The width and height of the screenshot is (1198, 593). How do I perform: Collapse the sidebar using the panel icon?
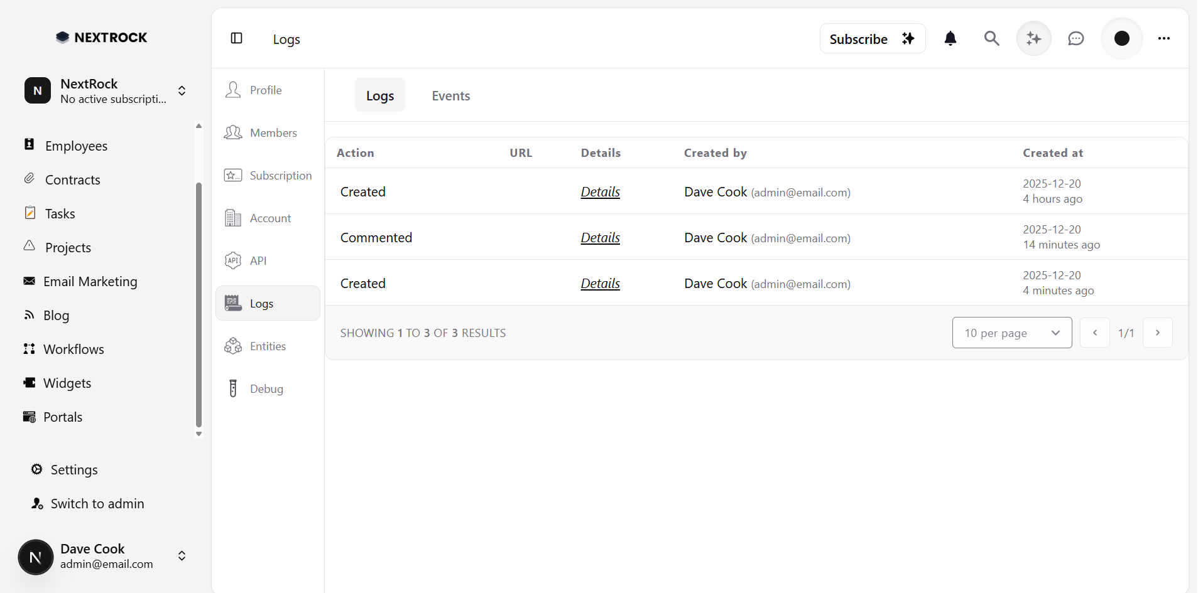(x=237, y=38)
